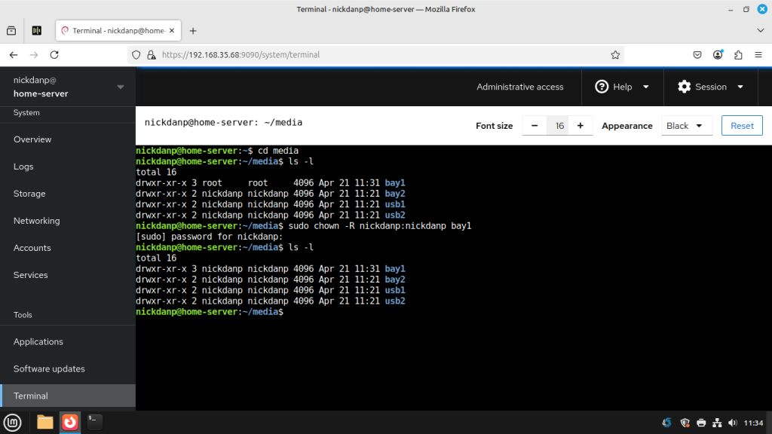772x434 pixels.
Task: Increase terminal font size with plus button
Action: (580, 126)
